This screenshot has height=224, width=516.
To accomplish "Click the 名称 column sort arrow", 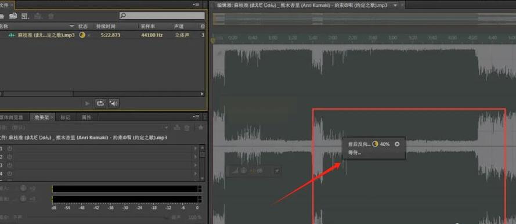I will [72, 26].
